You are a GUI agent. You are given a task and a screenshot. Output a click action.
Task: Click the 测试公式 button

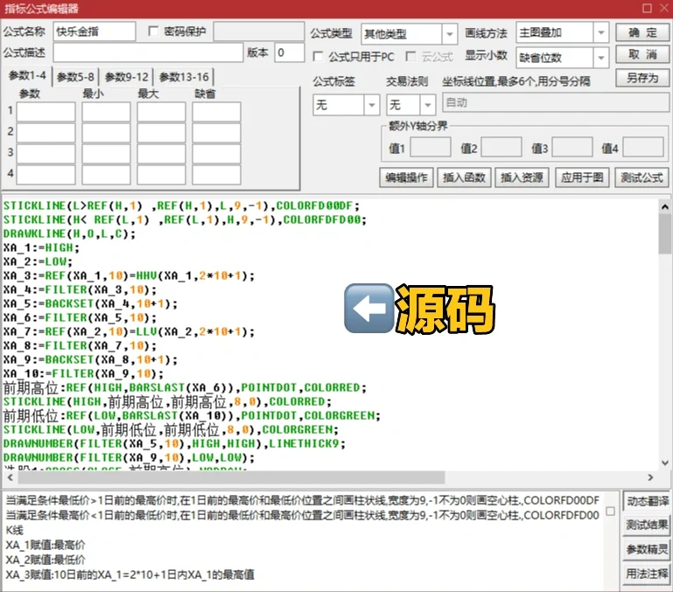pos(642,178)
